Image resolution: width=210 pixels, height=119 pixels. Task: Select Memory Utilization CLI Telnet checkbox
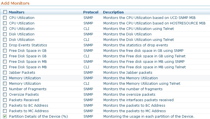(5, 83)
